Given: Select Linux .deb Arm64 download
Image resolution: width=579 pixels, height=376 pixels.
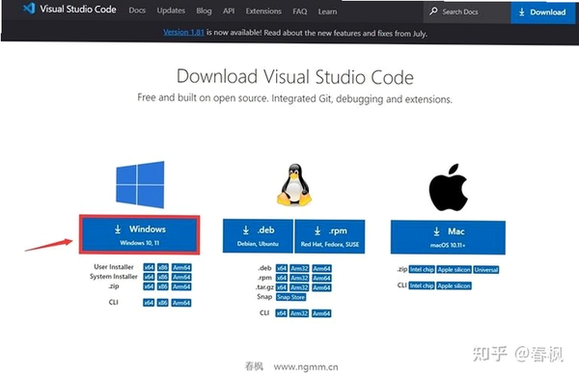Looking at the screenshot, I should click(x=321, y=269).
